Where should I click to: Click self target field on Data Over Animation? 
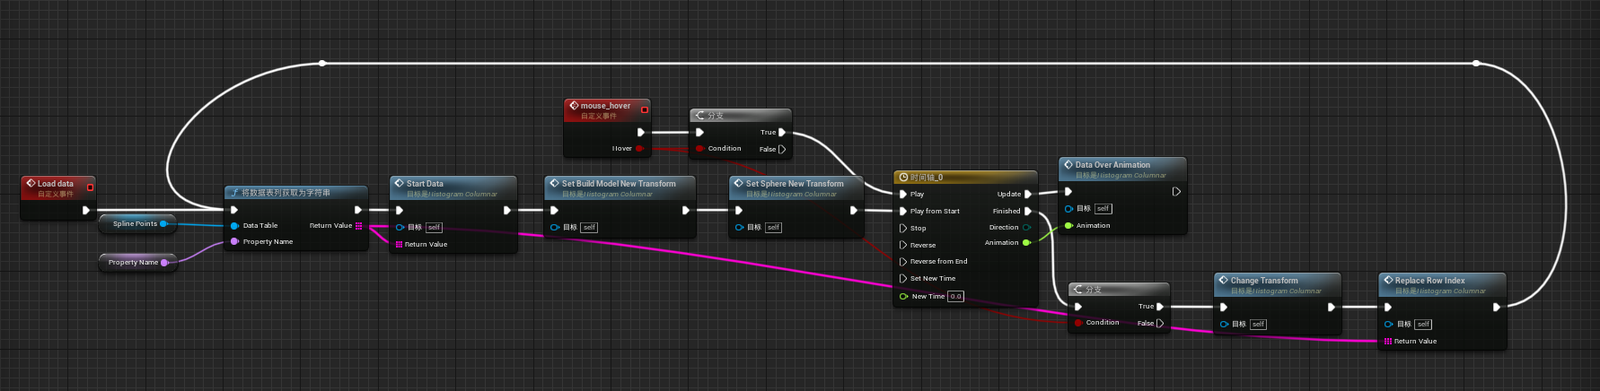click(1103, 208)
